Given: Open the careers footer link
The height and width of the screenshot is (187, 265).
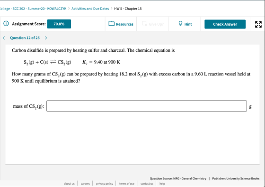Looking at the screenshot, I should [85, 183].
